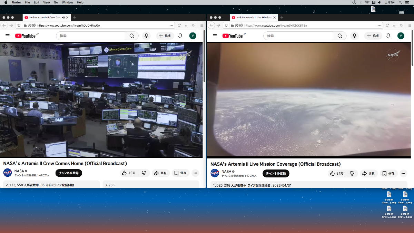Expand toolbar overflow chevron in right browser

pos(401,25)
